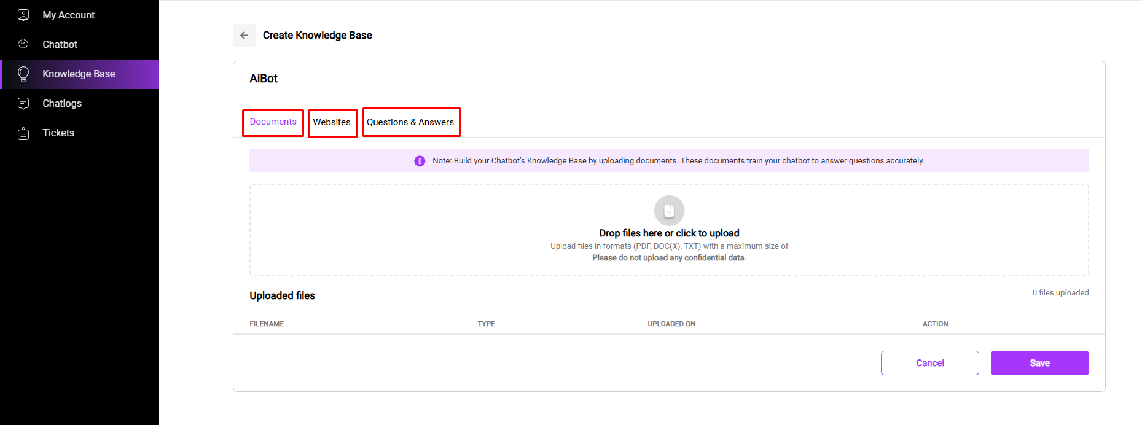The image size is (1142, 425).
Task: Click the My Account profile icon
Action: coord(23,15)
